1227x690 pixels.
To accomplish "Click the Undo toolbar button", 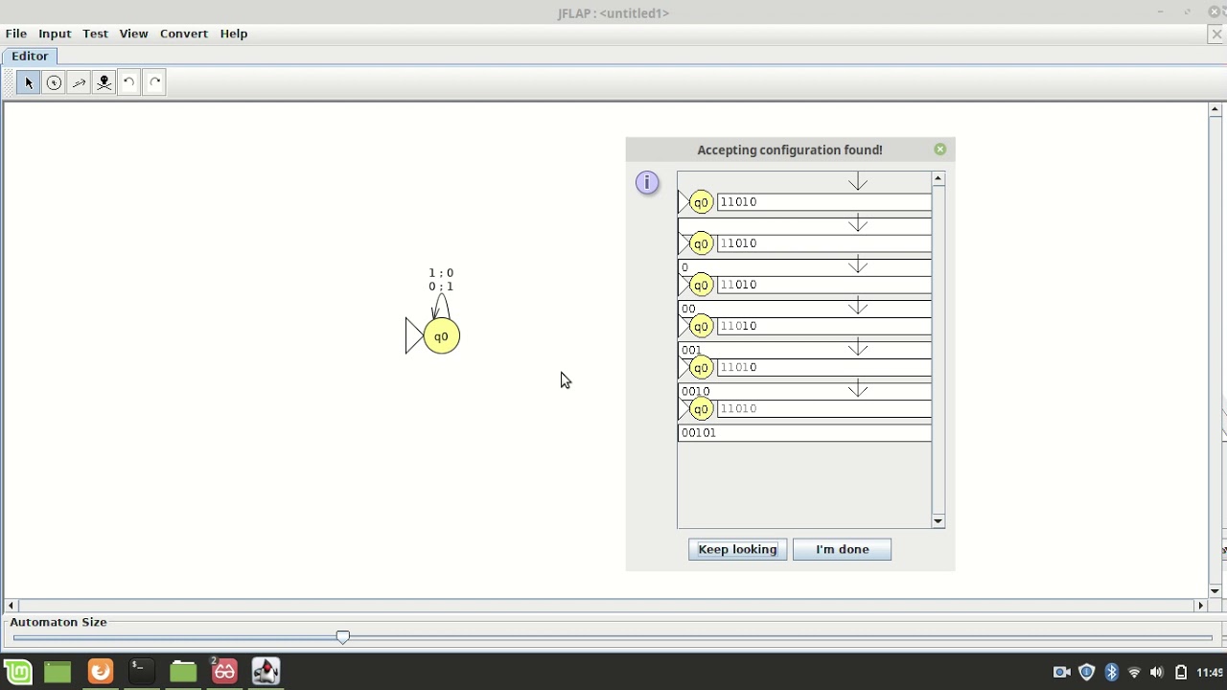I will (128, 82).
